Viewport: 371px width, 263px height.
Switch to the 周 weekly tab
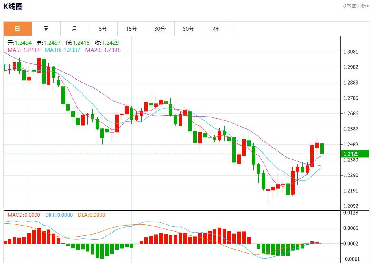[x=46, y=29]
